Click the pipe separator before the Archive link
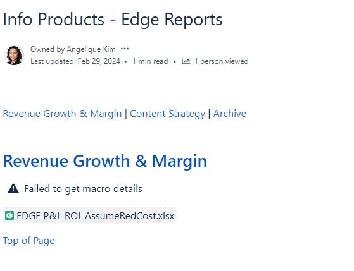 (x=209, y=114)
